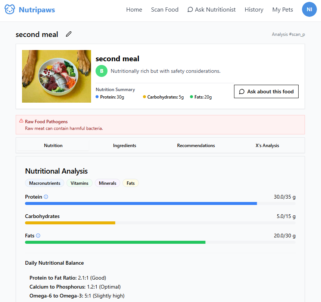
Task: Click the Nutripaws brand name link
Action: pyautogui.click(x=37, y=10)
